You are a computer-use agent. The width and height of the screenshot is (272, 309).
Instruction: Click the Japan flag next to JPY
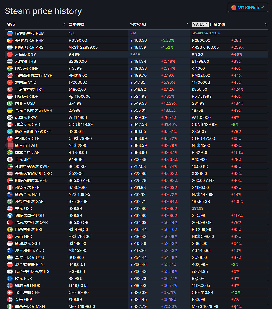[10, 159]
